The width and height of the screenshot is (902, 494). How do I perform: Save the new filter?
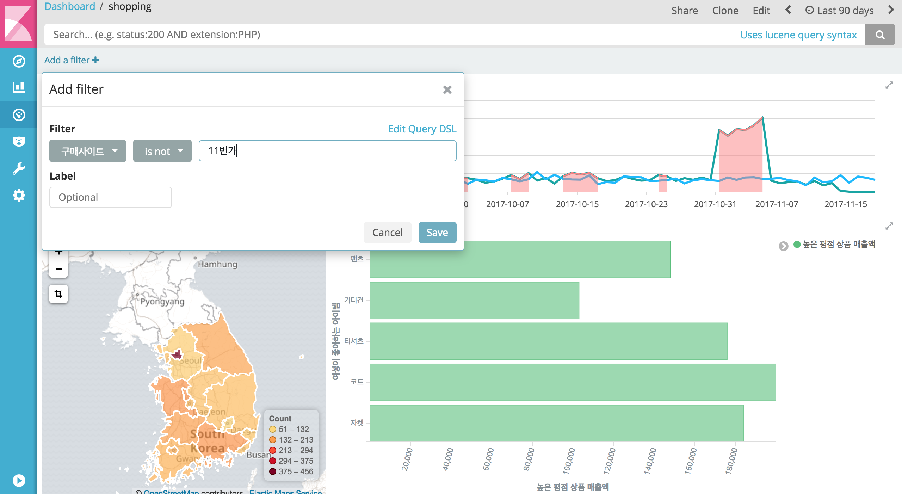coord(437,233)
